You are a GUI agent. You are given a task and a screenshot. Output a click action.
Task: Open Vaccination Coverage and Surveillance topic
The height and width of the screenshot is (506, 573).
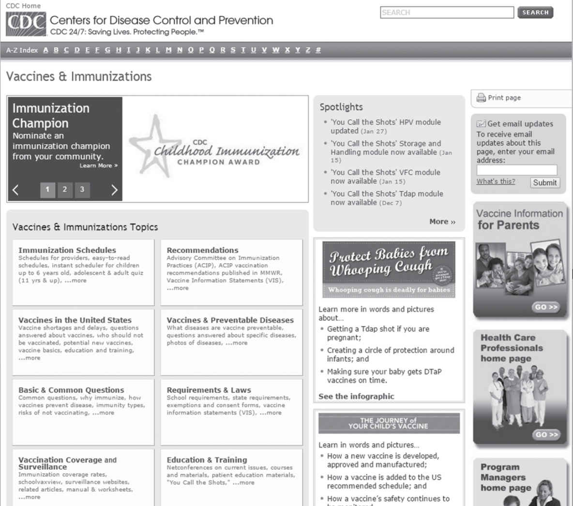tap(68, 463)
